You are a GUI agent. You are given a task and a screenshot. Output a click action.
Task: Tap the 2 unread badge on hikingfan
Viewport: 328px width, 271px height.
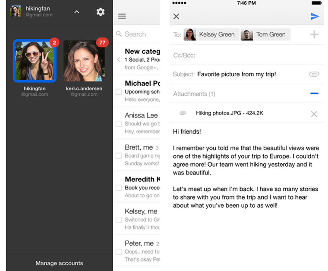pyautogui.click(x=54, y=43)
